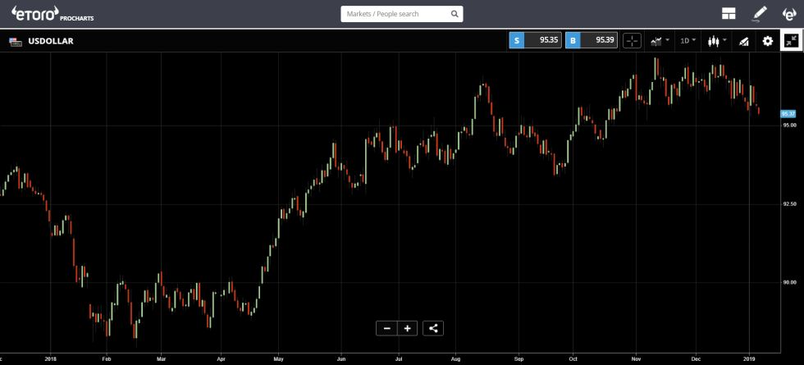Click the magnifier search icon
Screen dimensions: 804x365
pyautogui.click(x=455, y=14)
